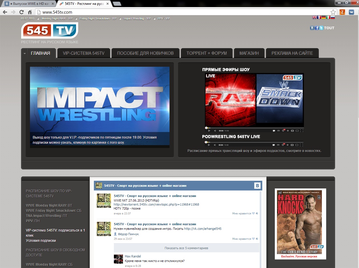This screenshot has height=268, width=359.
Task: Seek the RAW/Smackdown video progress bar
Action: pos(254,127)
